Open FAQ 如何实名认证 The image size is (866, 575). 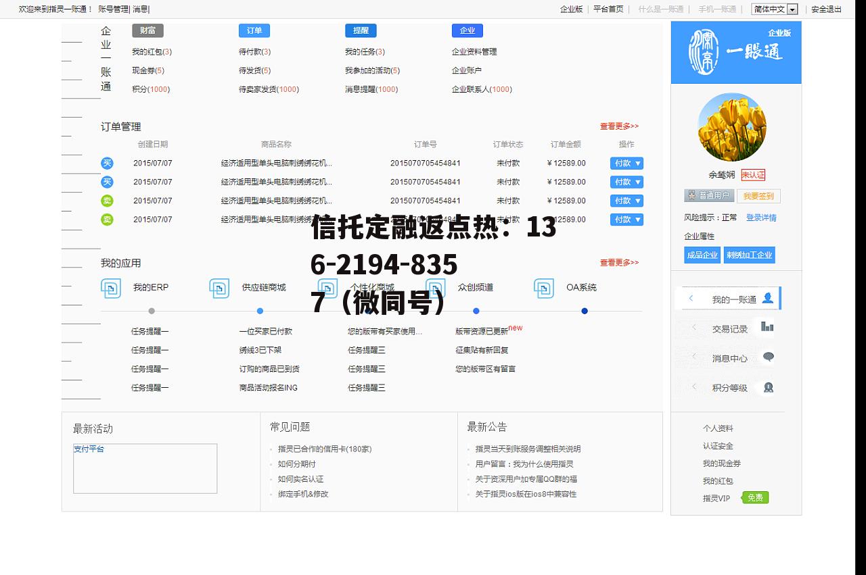(x=300, y=479)
